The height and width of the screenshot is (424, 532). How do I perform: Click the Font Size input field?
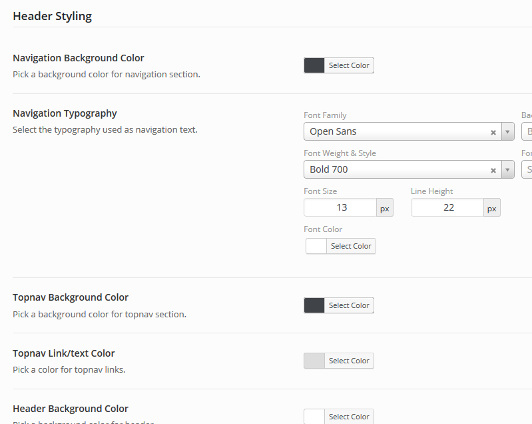[340, 208]
